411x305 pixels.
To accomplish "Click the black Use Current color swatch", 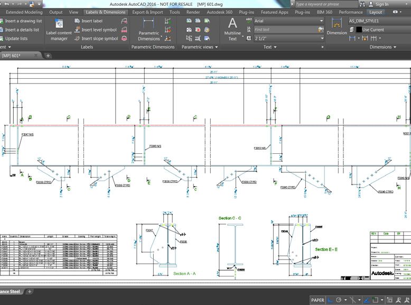I will click(359, 30).
